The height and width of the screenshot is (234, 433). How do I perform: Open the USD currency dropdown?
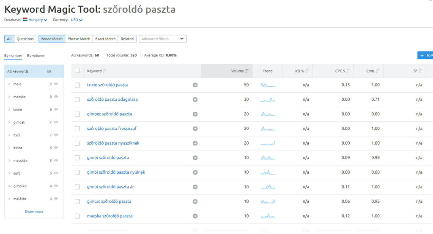coord(77,20)
